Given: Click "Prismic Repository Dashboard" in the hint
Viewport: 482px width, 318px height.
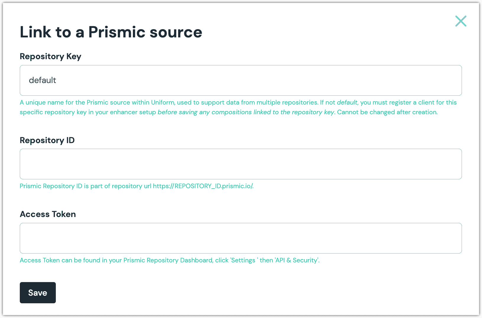Looking at the screenshot, I should (168, 260).
